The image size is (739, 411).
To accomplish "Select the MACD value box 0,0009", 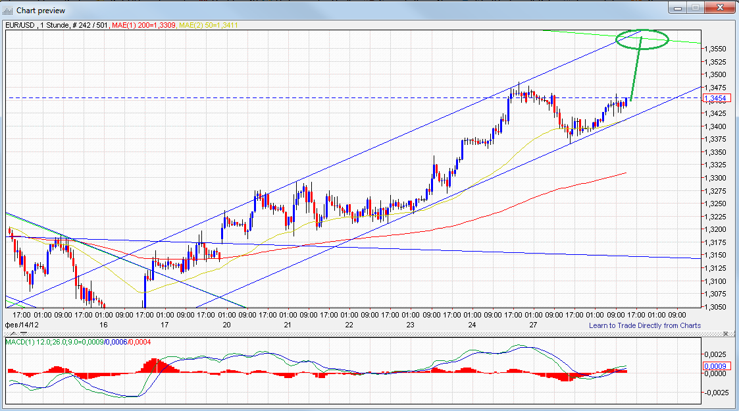I will [x=716, y=366].
